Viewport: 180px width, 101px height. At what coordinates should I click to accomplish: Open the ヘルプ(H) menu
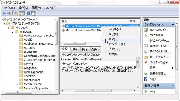click(50, 8)
